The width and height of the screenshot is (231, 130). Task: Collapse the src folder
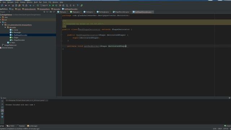coord(0,22)
